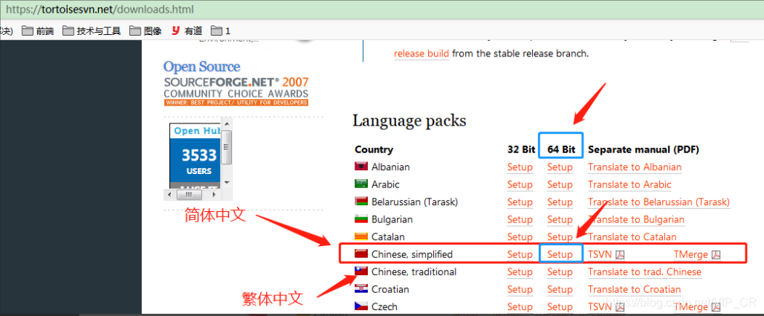Select the Language packs heading

click(409, 120)
